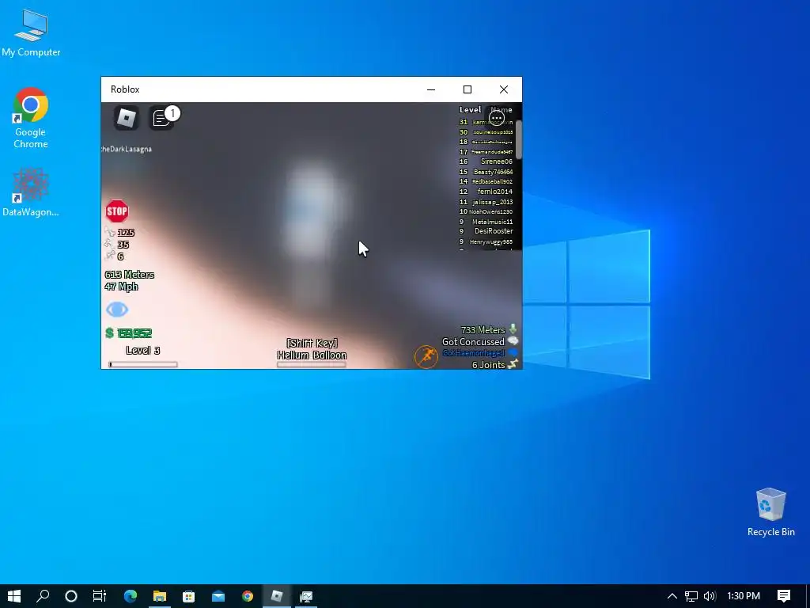Click the bone icon next to 6 Joints
This screenshot has width=810, height=608.
coord(513,364)
